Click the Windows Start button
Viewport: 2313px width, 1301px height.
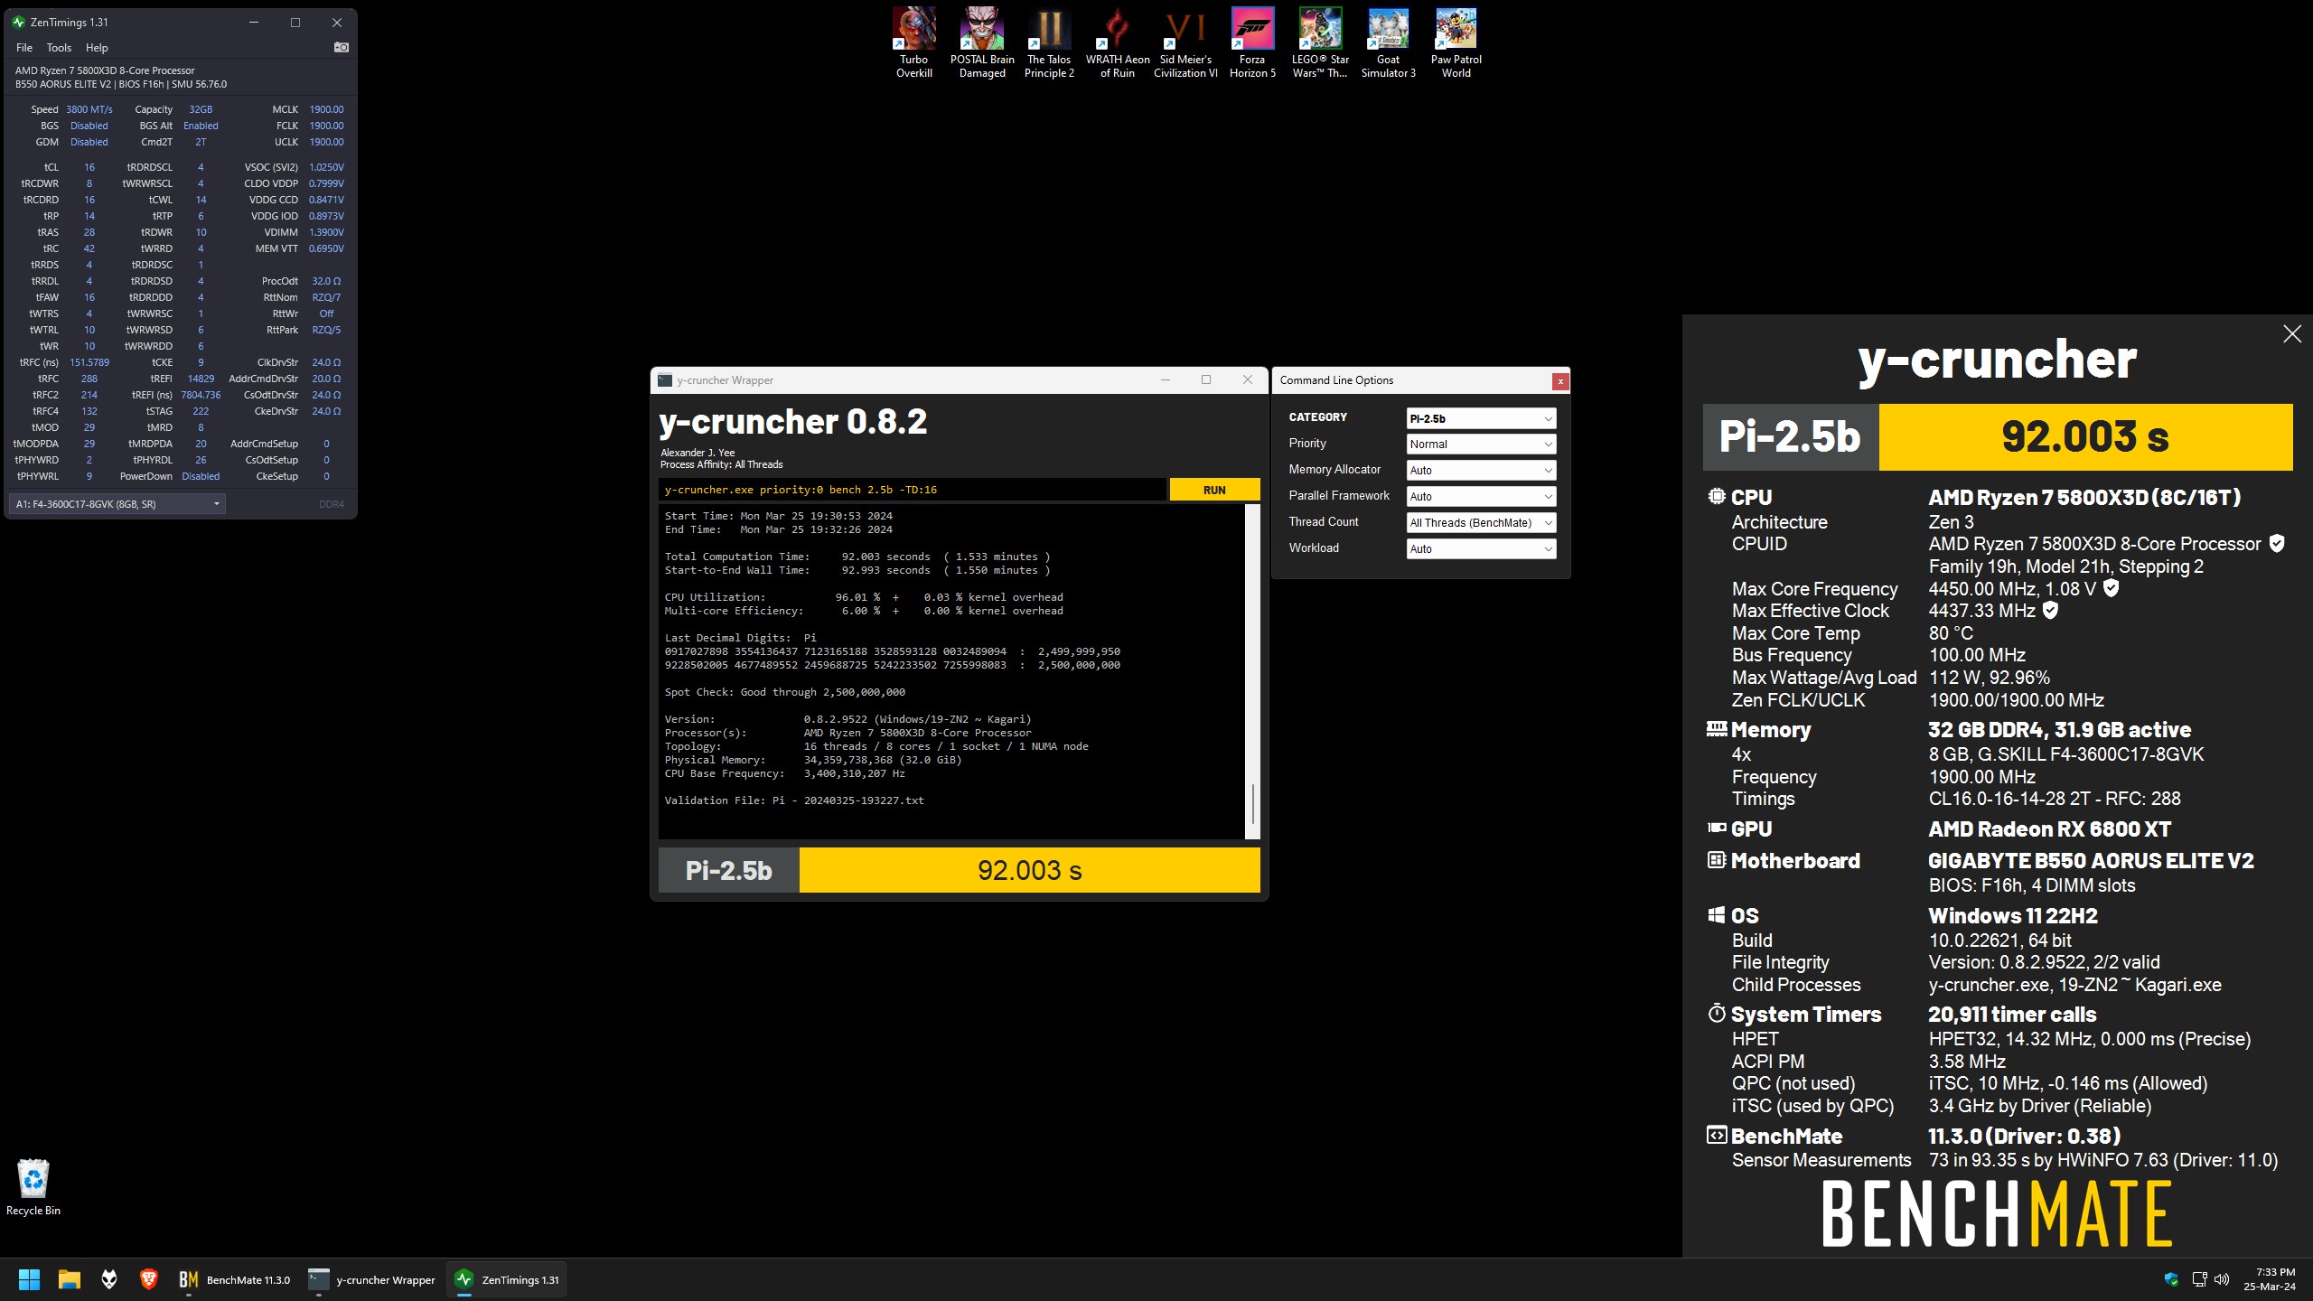click(29, 1279)
